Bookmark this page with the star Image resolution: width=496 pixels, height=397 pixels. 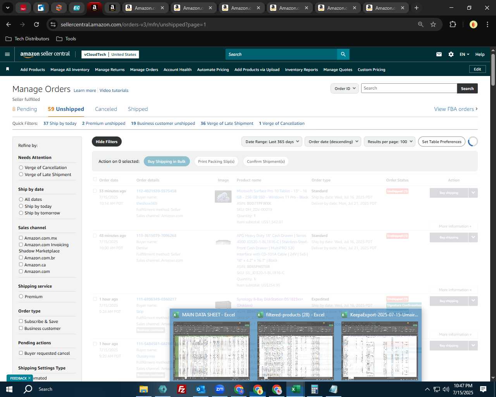point(433,24)
